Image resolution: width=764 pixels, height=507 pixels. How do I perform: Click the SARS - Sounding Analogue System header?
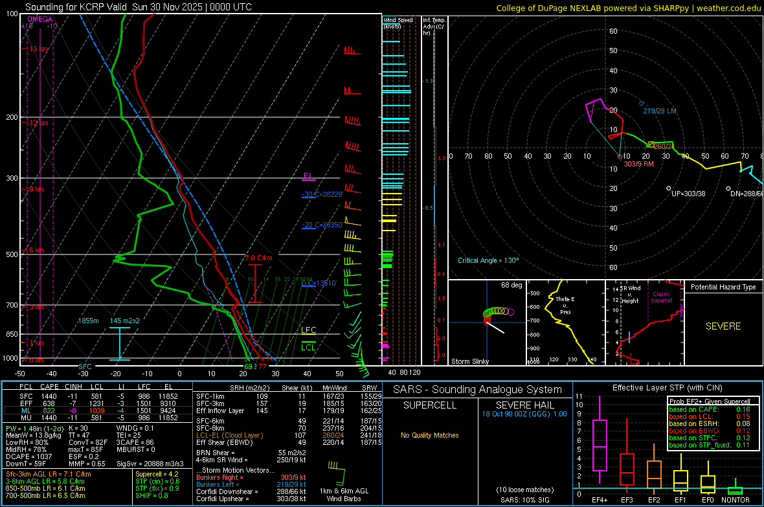click(x=478, y=390)
